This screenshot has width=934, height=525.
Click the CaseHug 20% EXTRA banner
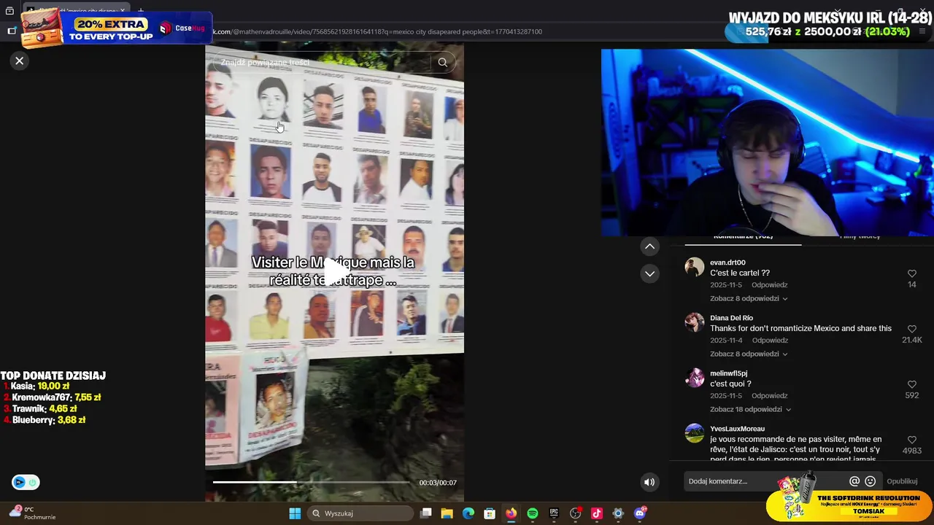117,29
